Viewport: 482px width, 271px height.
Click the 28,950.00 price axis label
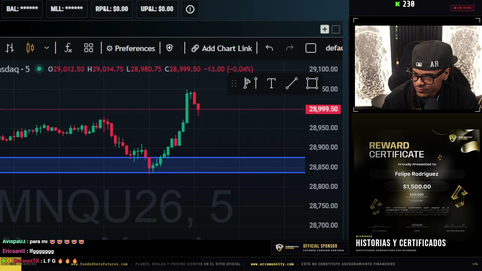point(323,128)
